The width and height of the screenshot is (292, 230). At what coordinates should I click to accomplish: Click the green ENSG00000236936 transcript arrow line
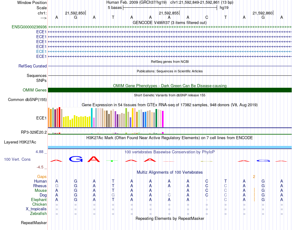pyautogui.click(x=170, y=27)
